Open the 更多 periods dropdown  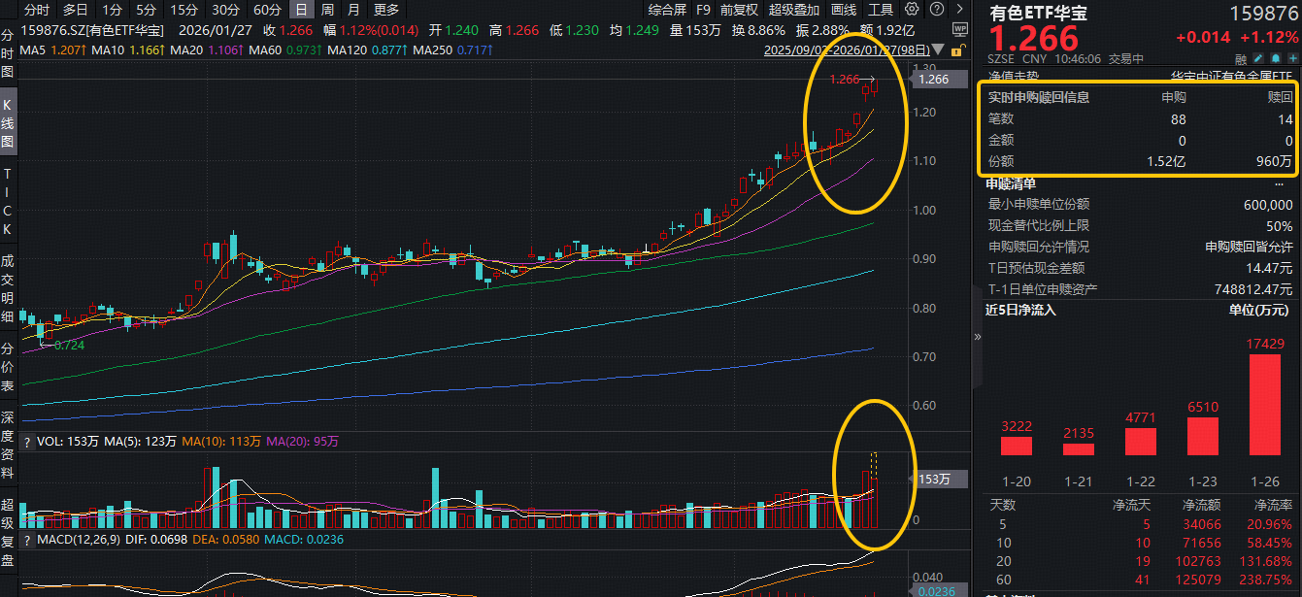[x=385, y=10]
